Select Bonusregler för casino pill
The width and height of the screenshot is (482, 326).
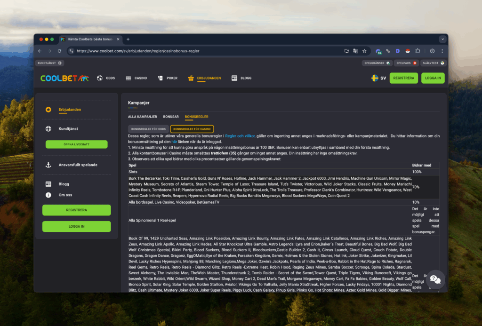[192, 129]
